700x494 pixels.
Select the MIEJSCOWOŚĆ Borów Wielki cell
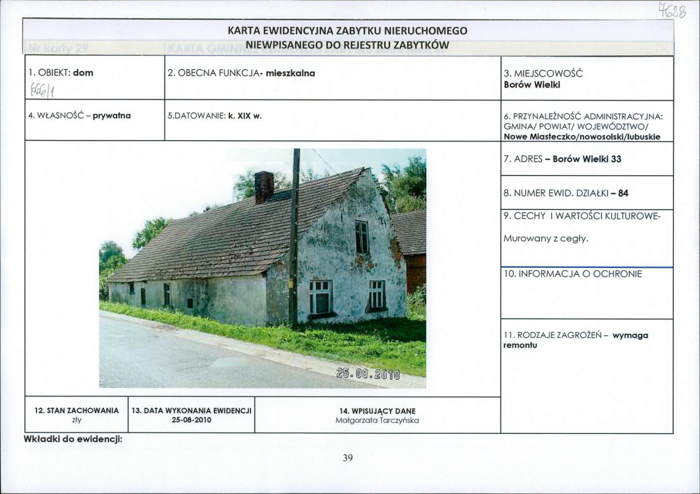587,78
